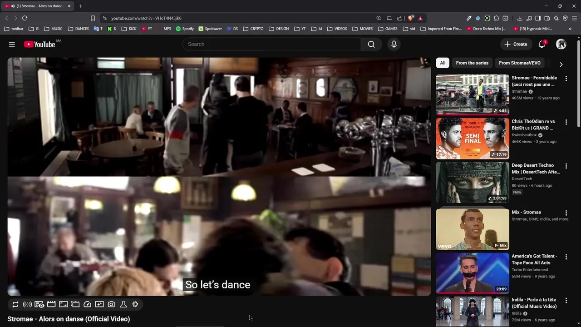
Task: Open the MUSIC bookmarks folder
Action: pyautogui.click(x=53, y=29)
